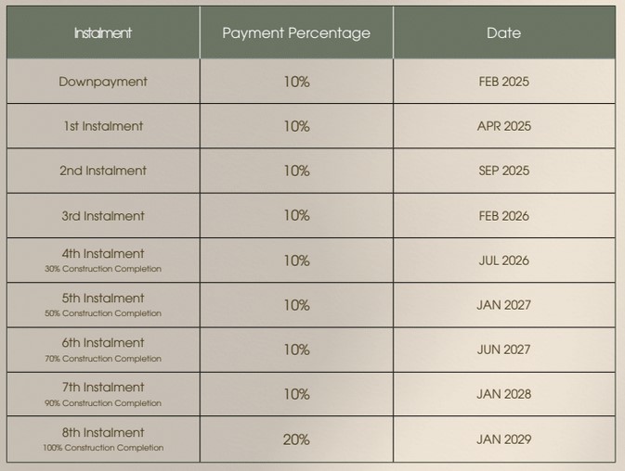Select the Downpayment row label

(x=103, y=82)
